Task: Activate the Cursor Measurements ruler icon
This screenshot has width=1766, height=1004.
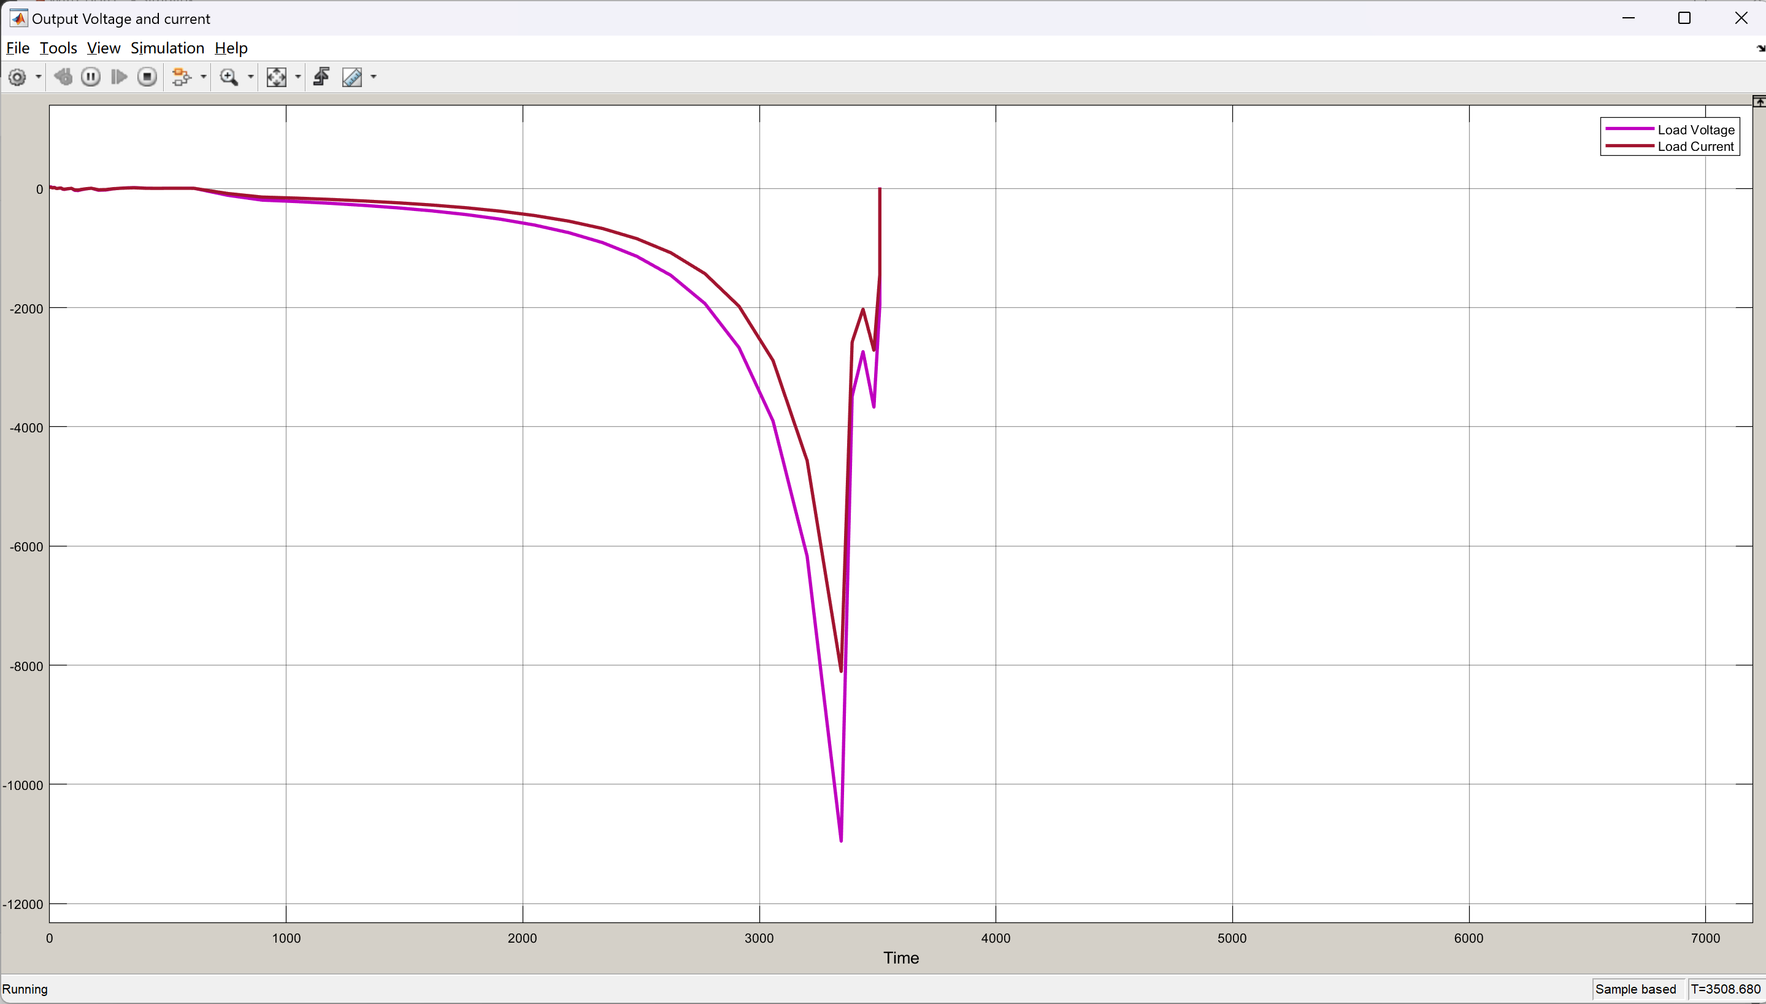Action: click(x=352, y=77)
